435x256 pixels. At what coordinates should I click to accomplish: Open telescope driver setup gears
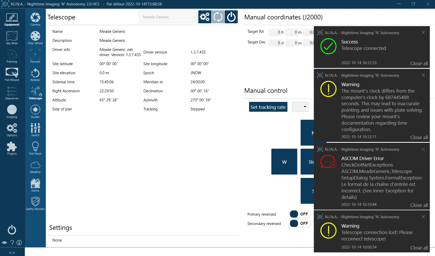[205, 17]
